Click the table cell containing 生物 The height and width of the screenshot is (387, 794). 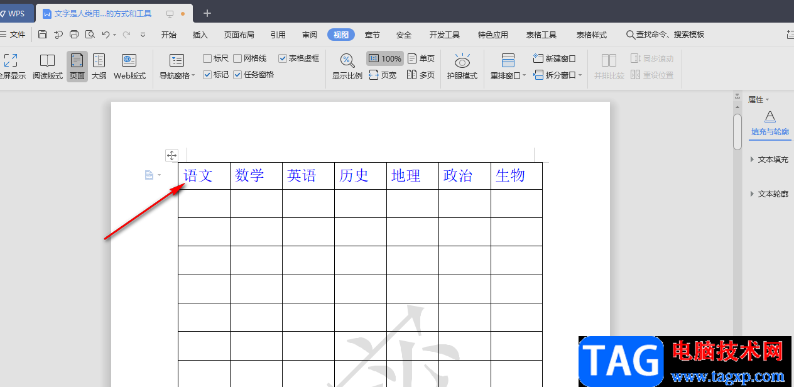pos(516,176)
